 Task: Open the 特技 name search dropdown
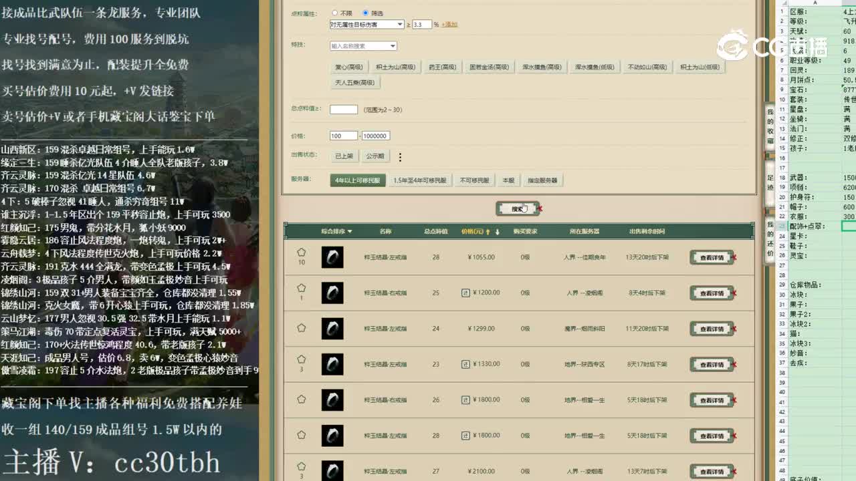(x=363, y=46)
